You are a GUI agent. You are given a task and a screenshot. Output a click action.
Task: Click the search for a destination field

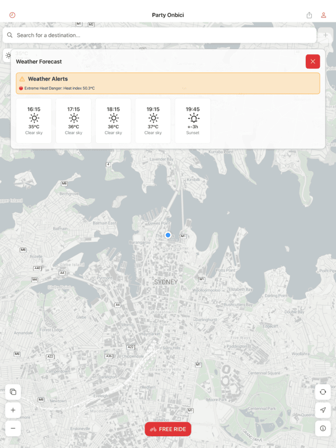pos(160,35)
